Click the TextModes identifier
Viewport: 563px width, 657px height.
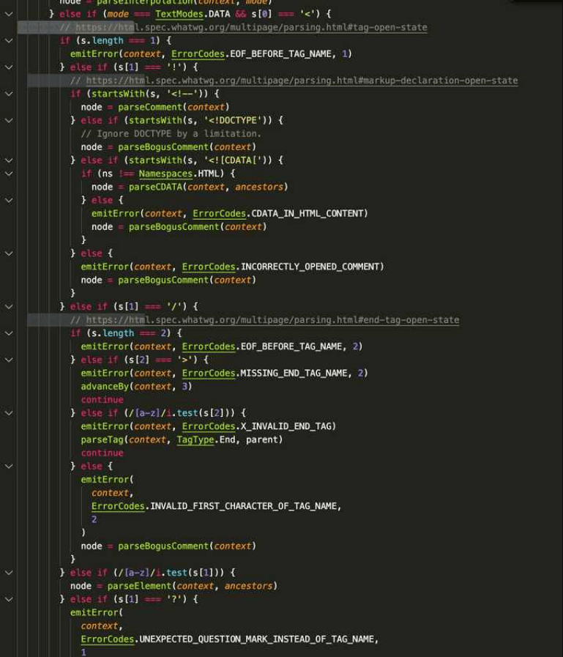pyautogui.click(x=179, y=14)
